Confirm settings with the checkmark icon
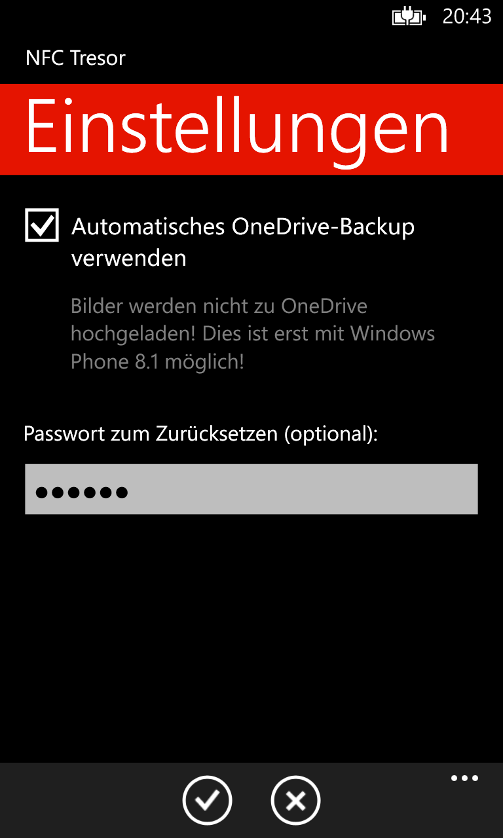The image size is (503, 838). pos(207,800)
